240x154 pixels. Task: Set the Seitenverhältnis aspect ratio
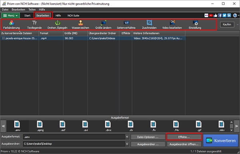(126, 25)
